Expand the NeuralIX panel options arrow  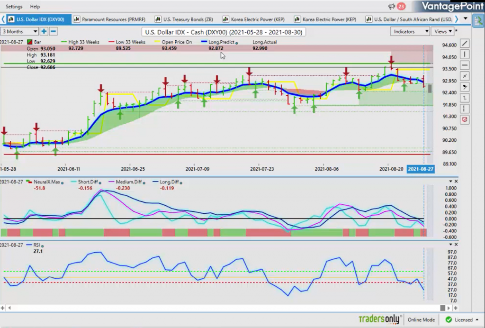451,182
